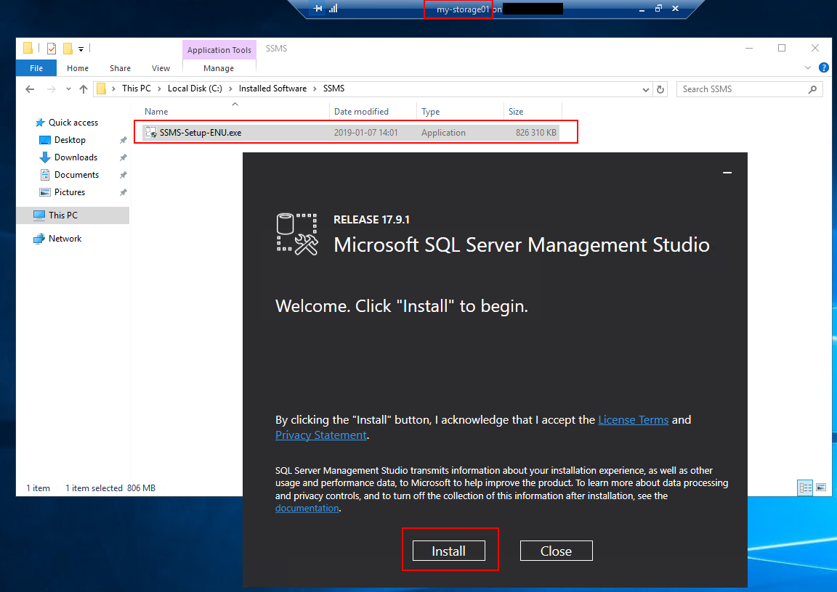This screenshot has width=837, height=592.
Task: Go up one folder level
Action: click(84, 89)
